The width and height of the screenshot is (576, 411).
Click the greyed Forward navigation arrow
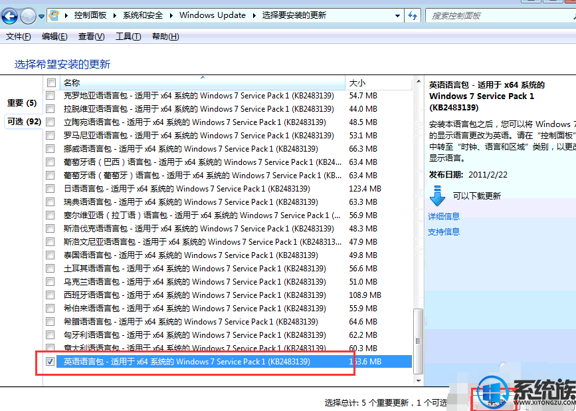tap(29, 16)
